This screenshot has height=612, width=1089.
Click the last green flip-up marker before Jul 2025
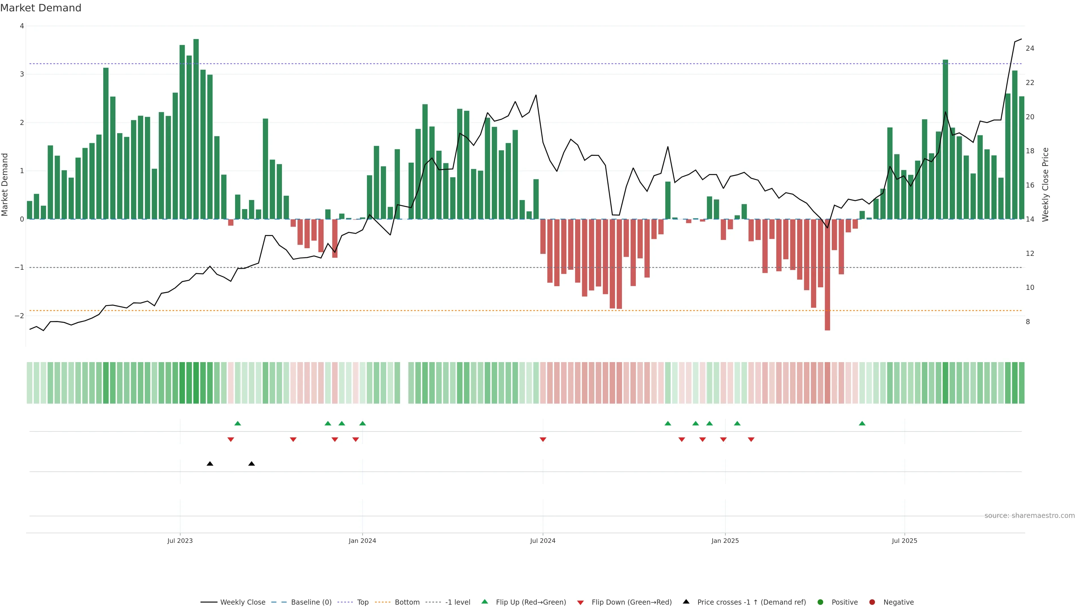point(862,423)
